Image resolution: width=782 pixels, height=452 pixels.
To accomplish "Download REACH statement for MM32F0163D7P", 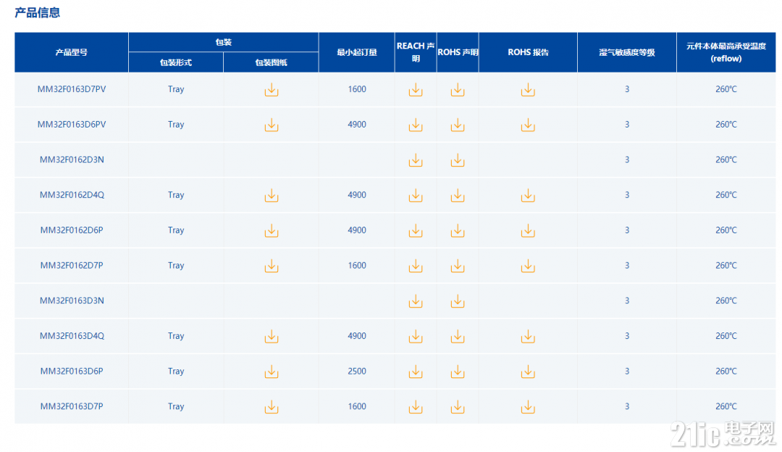I will click(x=416, y=408).
